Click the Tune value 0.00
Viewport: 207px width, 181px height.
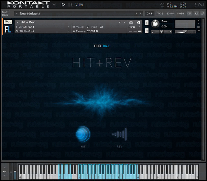point(164,26)
